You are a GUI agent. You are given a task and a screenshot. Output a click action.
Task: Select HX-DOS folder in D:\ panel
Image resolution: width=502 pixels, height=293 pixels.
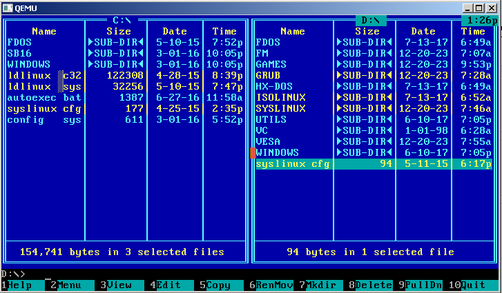pyautogui.click(x=274, y=87)
